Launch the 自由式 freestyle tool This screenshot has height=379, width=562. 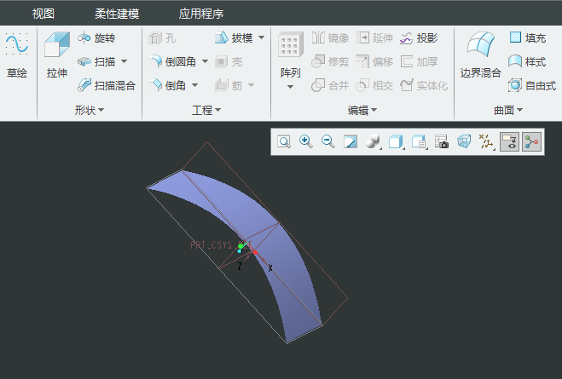[x=532, y=85]
